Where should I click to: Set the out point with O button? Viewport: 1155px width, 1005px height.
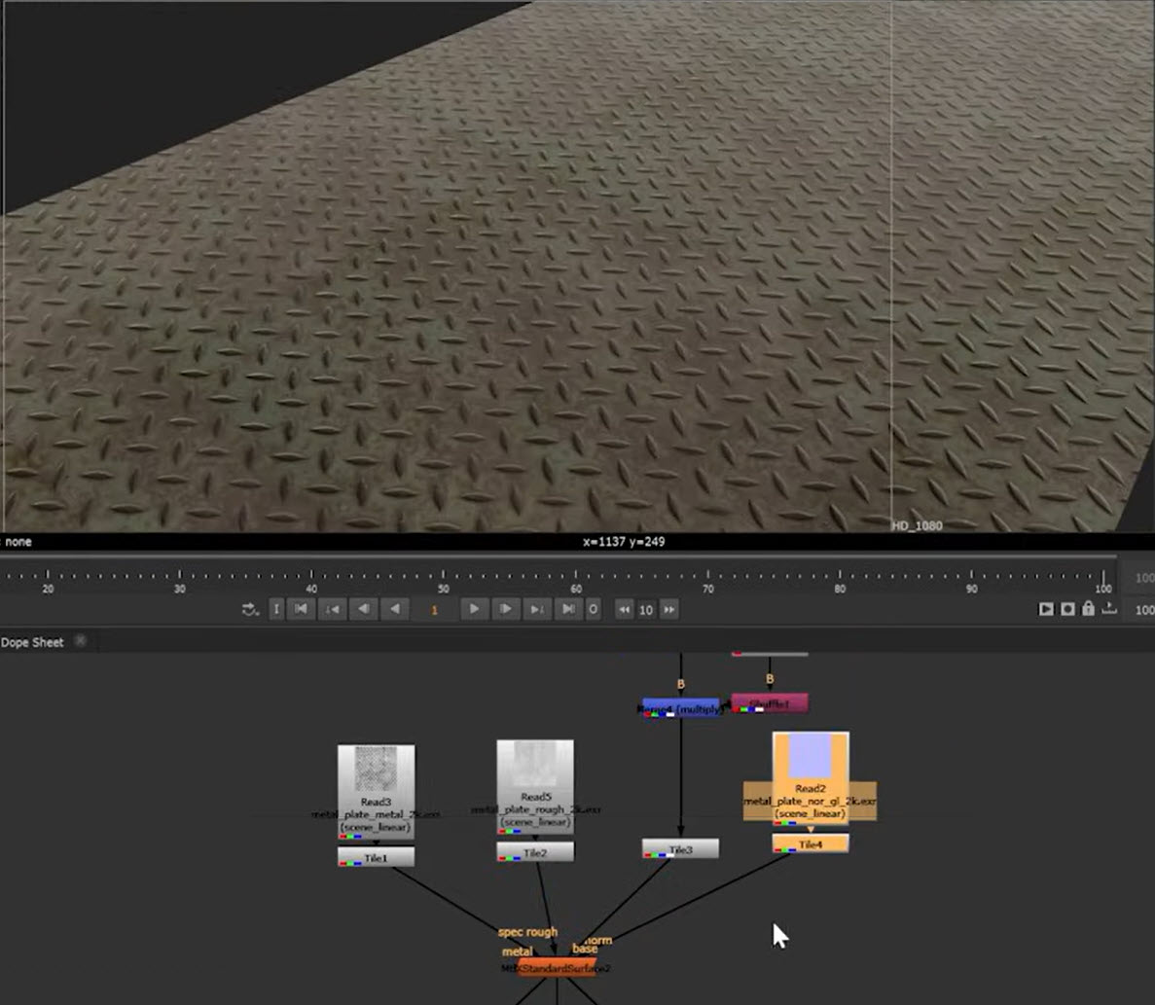point(593,609)
